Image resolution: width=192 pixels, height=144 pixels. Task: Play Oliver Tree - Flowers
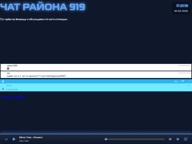(14, 139)
